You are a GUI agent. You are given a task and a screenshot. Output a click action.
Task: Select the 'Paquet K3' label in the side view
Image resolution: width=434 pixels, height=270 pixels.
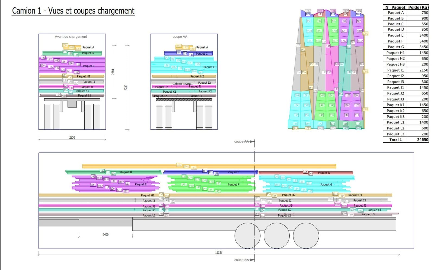tap(374, 210)
